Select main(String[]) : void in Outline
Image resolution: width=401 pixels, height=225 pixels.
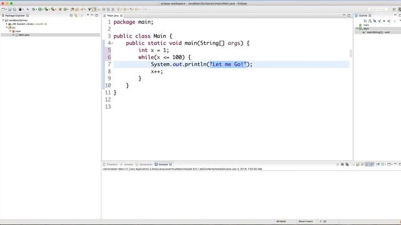pyautogui.click(x=378, y=32)
